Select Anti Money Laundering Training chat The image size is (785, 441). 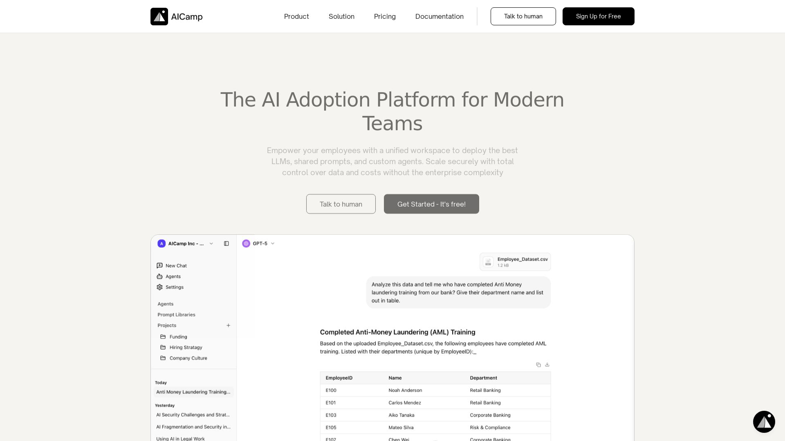click(x=193, y=392)
